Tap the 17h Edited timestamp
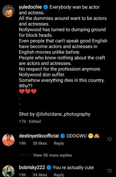Image resolution: width=116 pixels, height=177 pixels. tap(30, 121)
